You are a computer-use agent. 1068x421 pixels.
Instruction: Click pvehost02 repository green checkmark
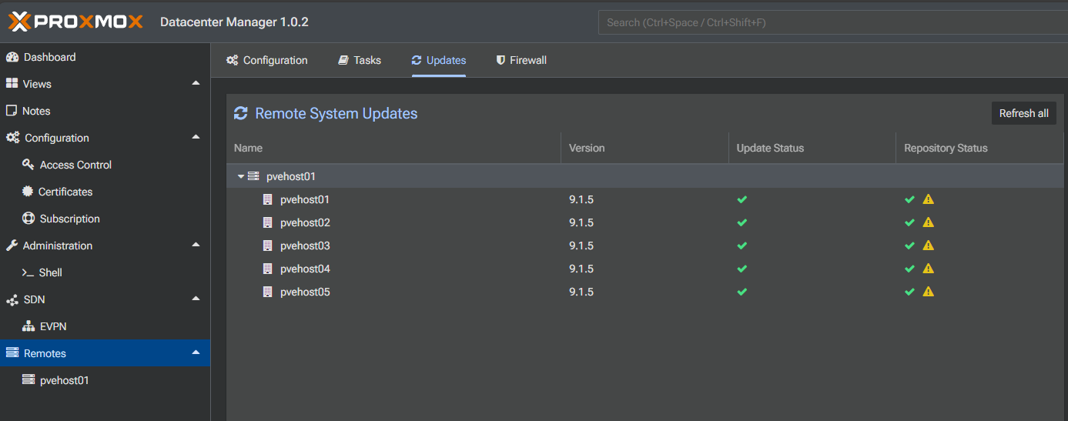[x=910, y=222]
